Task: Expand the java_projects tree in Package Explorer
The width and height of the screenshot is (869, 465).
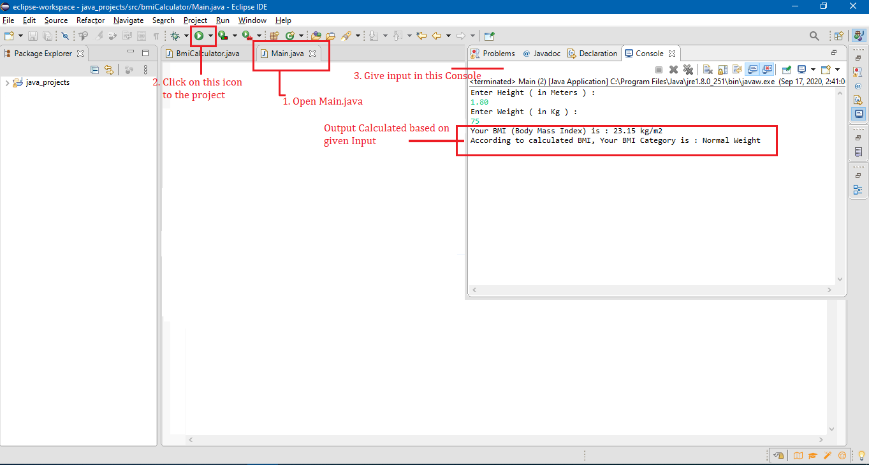Action: point(6,82)
